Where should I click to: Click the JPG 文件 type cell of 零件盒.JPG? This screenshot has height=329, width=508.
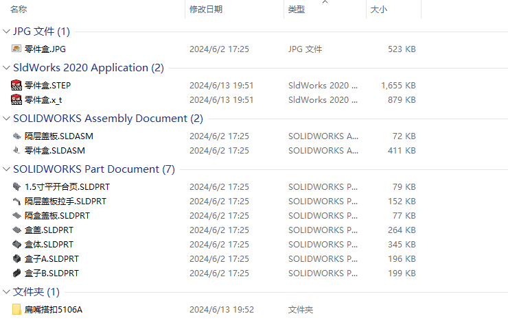click(x=305, y=49)
